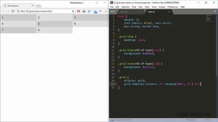The image size is (218, 122).
Task: Click grid cell number 2
Action: (x=54, y=18)
